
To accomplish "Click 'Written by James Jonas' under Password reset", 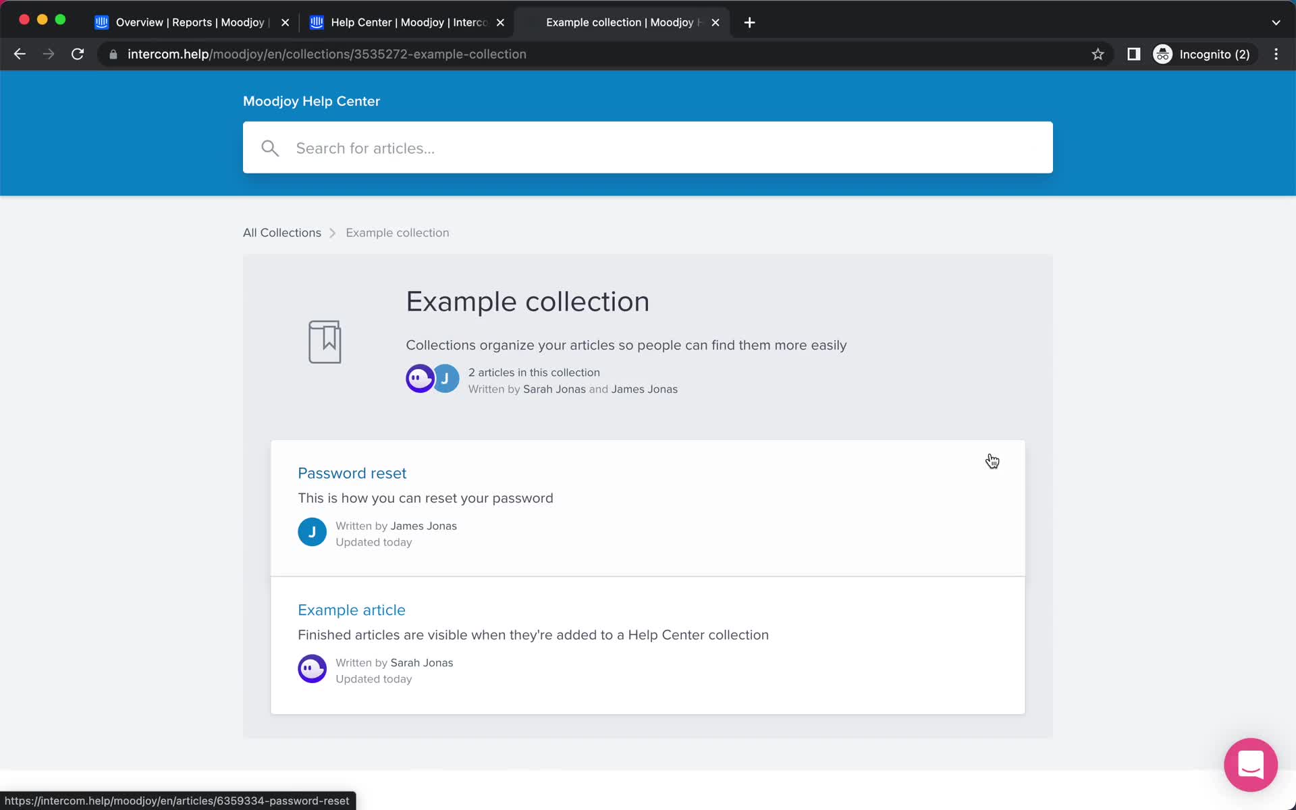I will [x=396, y=526].
